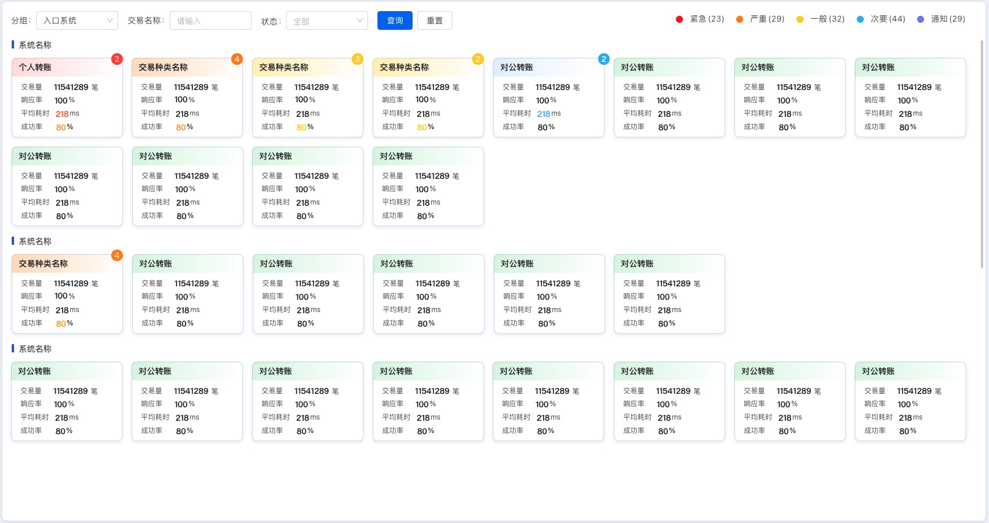Click orange badge 4 in the middle system section

117,255
